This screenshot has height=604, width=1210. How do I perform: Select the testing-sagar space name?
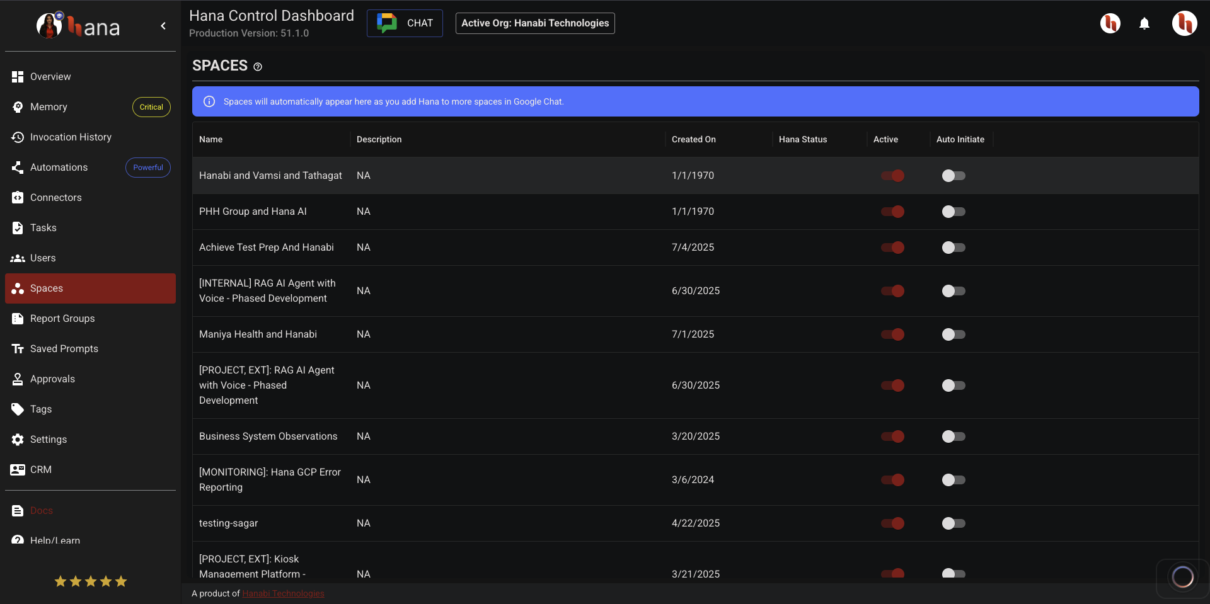(228, 523)
